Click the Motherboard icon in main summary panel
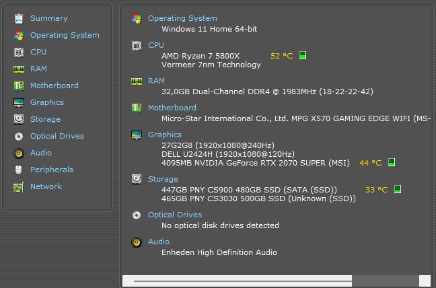 click(136, 108)
